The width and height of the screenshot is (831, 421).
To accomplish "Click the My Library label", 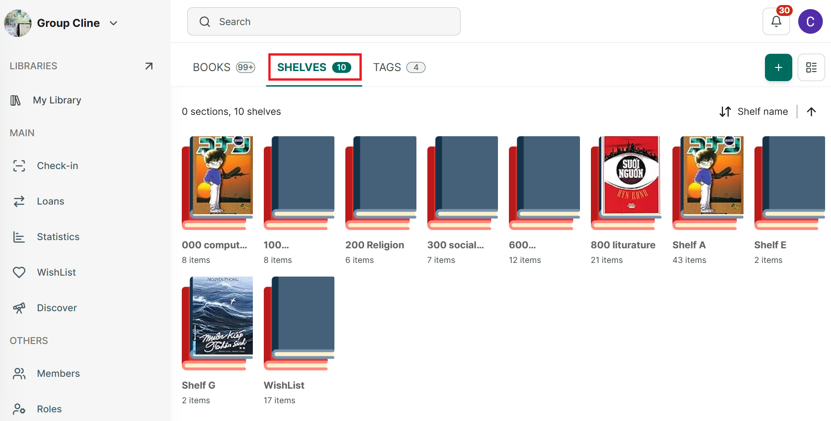I will click(57, 100).
